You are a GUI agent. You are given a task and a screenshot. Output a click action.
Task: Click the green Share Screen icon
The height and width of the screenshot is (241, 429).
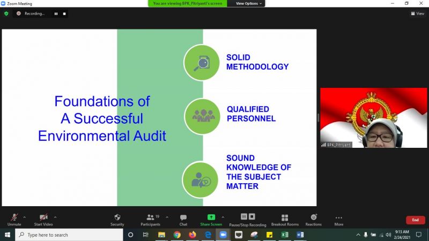point(211,217)
